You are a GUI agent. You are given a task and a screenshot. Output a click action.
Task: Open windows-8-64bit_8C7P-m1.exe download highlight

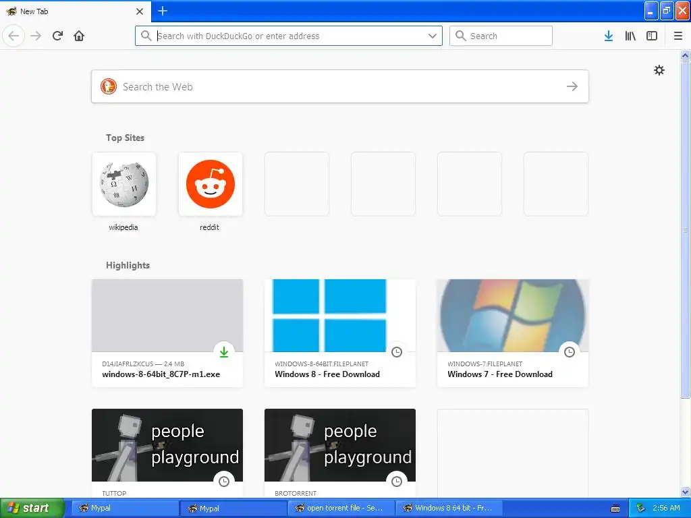tap(167, 333)
